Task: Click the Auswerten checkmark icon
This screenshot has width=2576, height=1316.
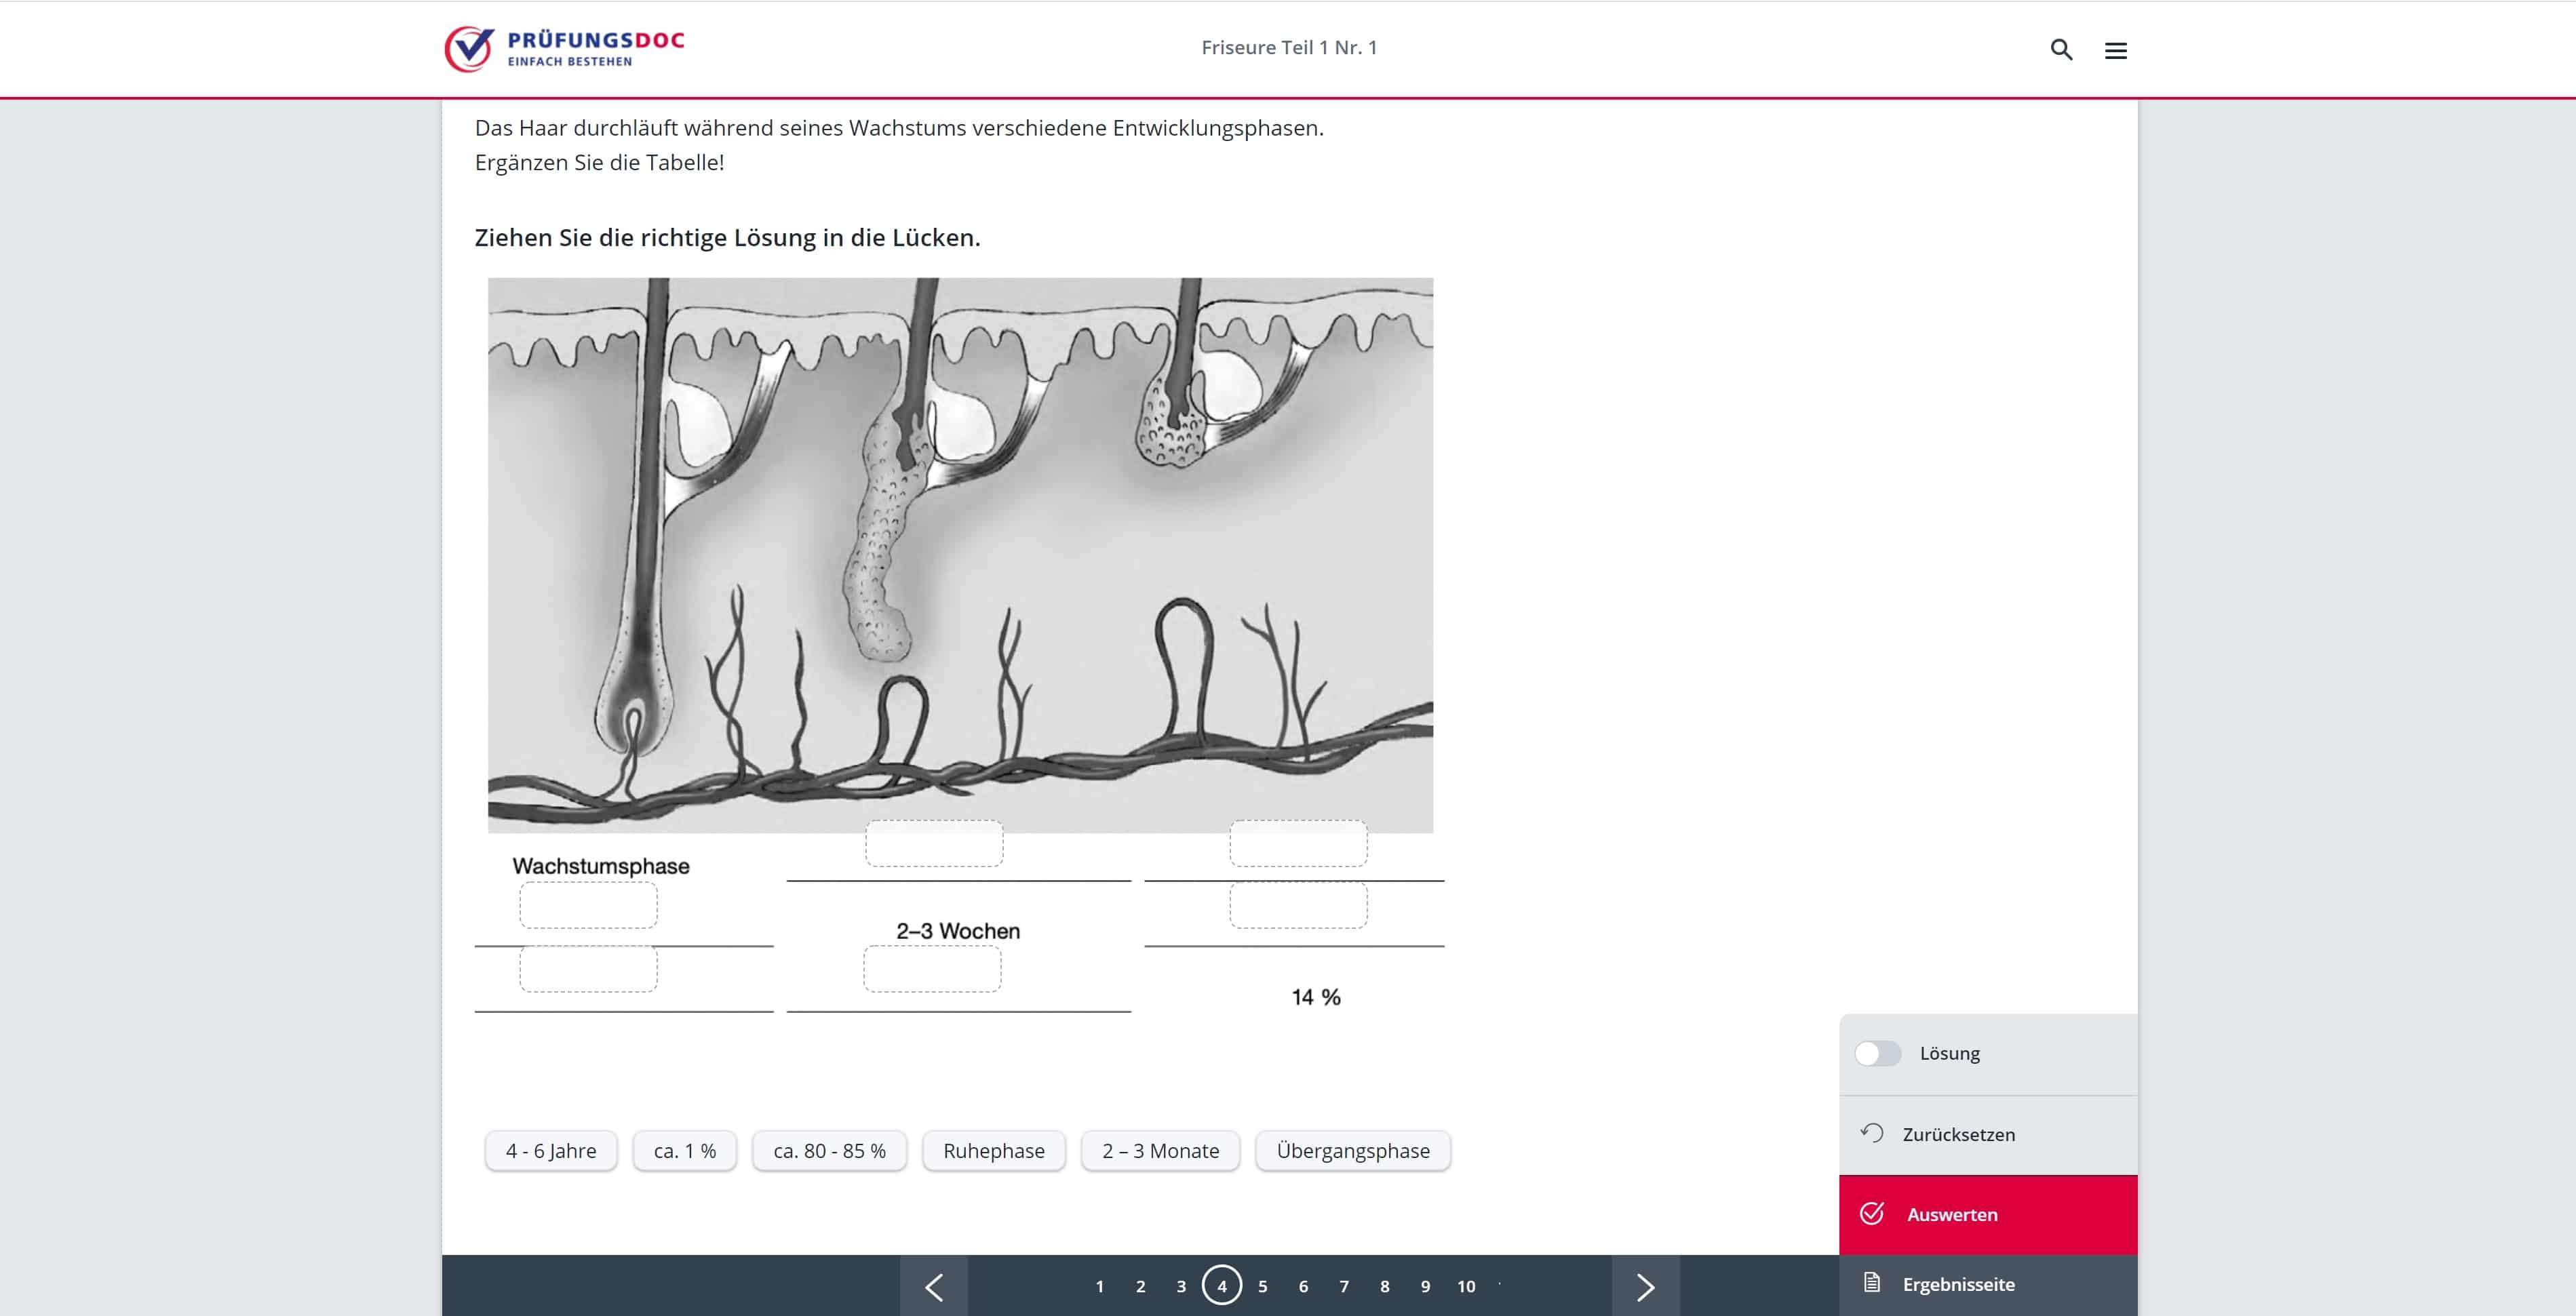Action: (1872, 1213)
